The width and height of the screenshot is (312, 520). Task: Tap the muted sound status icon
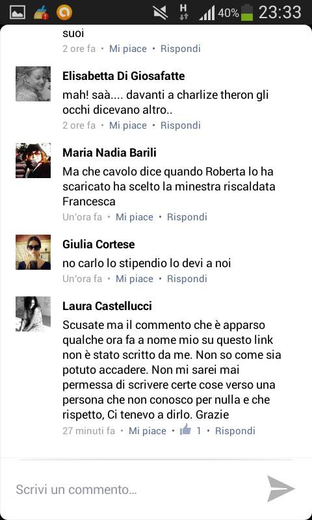161,12
